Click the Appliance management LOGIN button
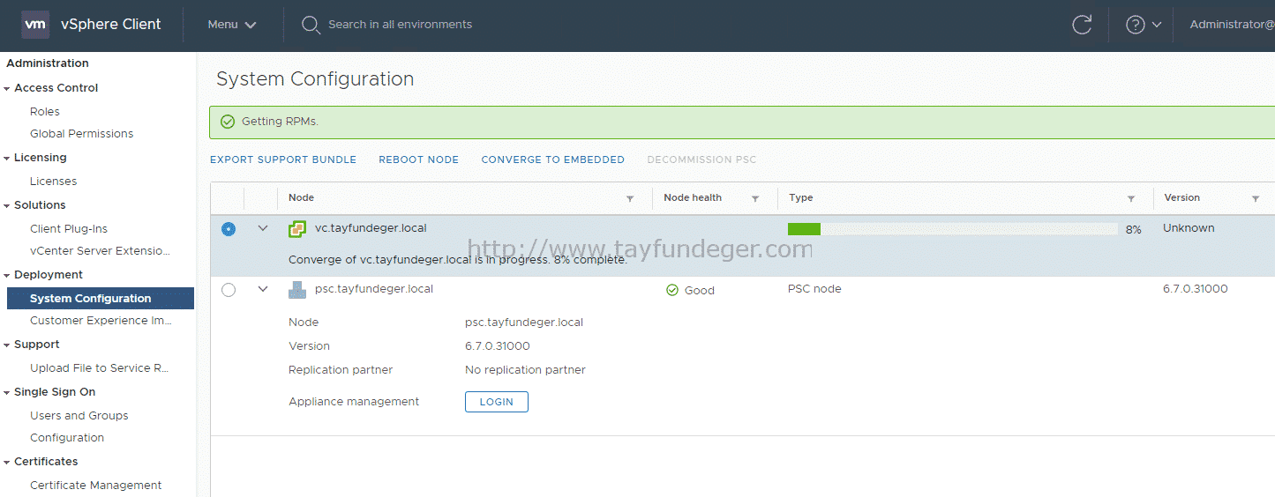Image resolution: width=1275 pixels, height=497 pixels. (497, 402)
